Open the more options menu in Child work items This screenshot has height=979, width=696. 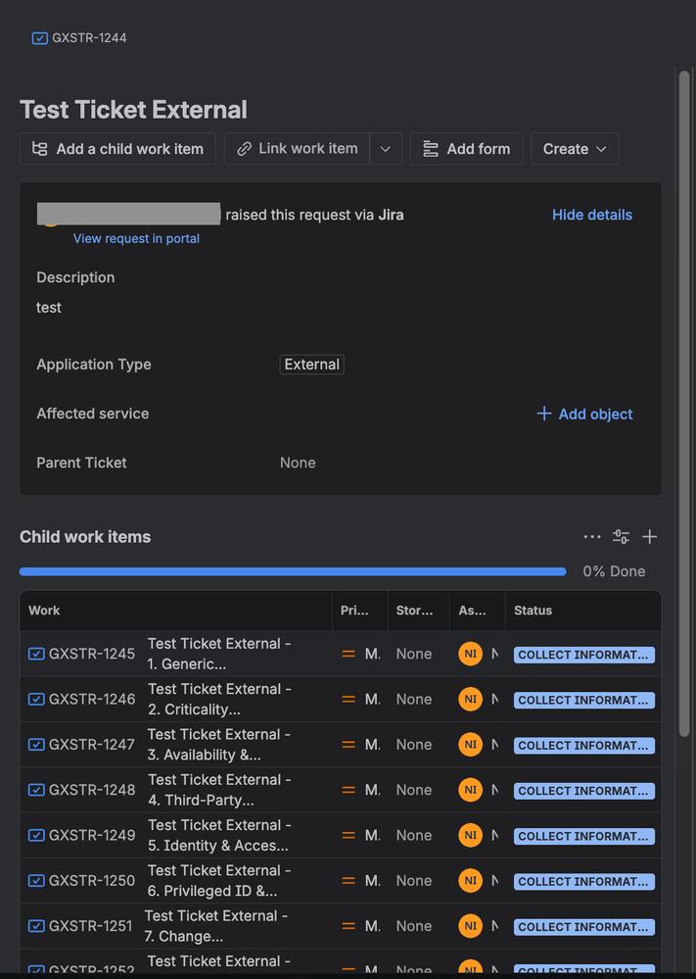[x=591, y=536]
